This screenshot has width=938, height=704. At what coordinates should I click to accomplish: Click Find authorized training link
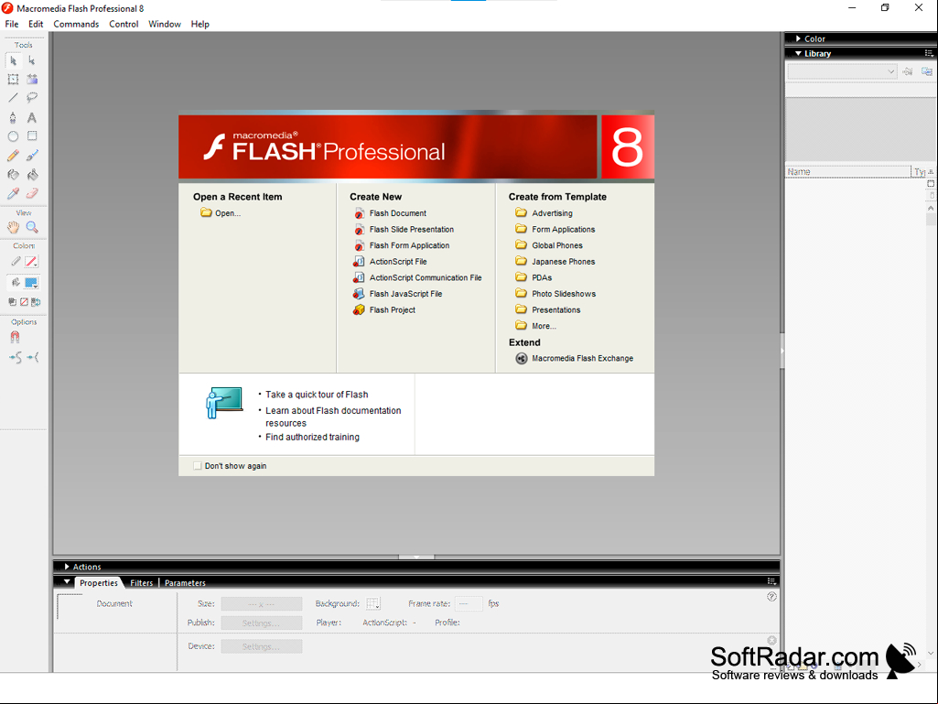click(x=312, y=437)
